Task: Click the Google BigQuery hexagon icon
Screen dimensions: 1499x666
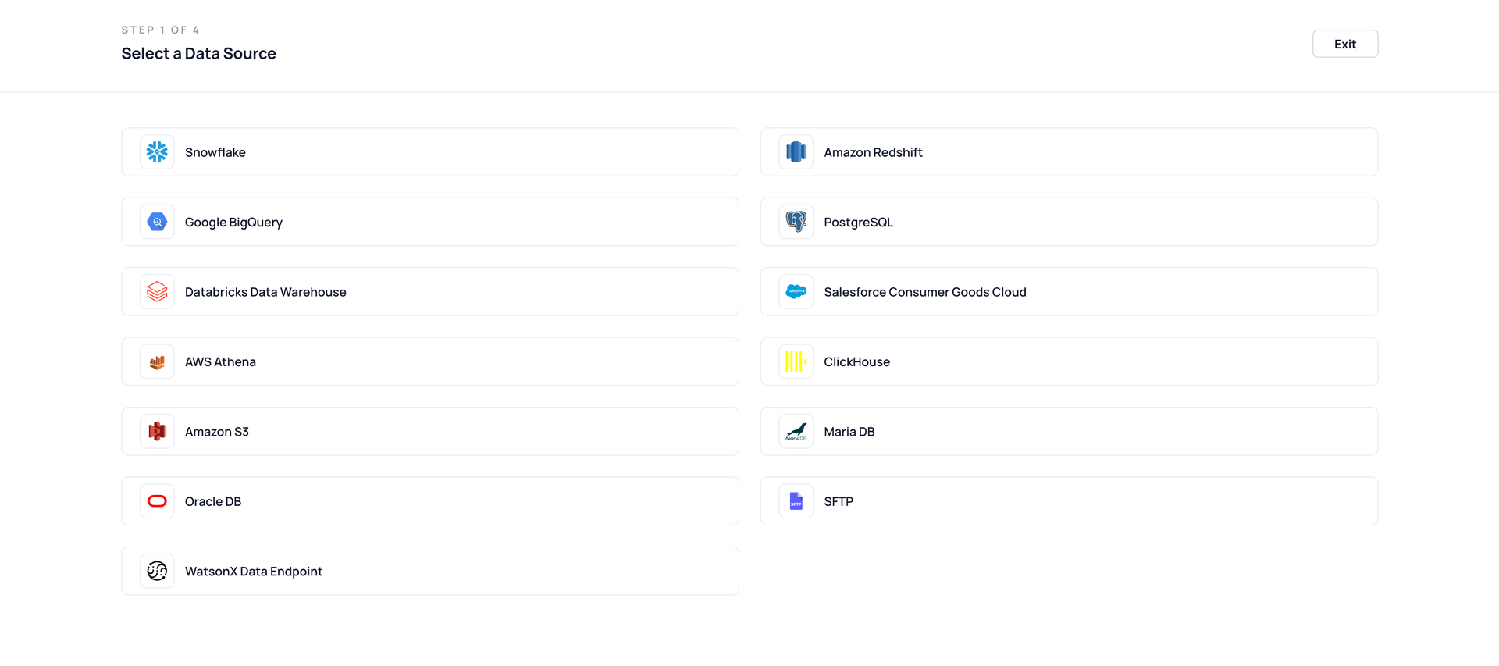Action: pyautogui.click(x=157, y=222)
